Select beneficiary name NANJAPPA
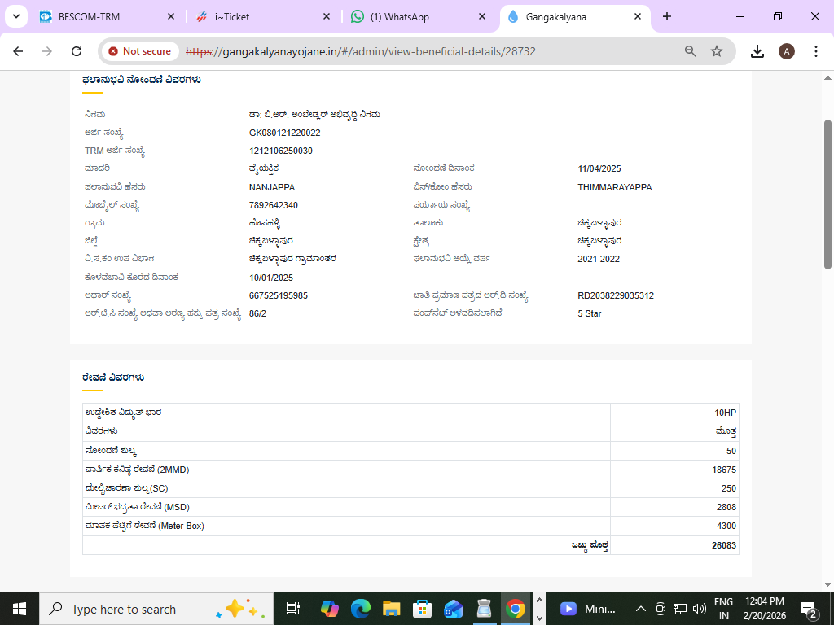This screenshot has width=834, height=625. point(272,187)
